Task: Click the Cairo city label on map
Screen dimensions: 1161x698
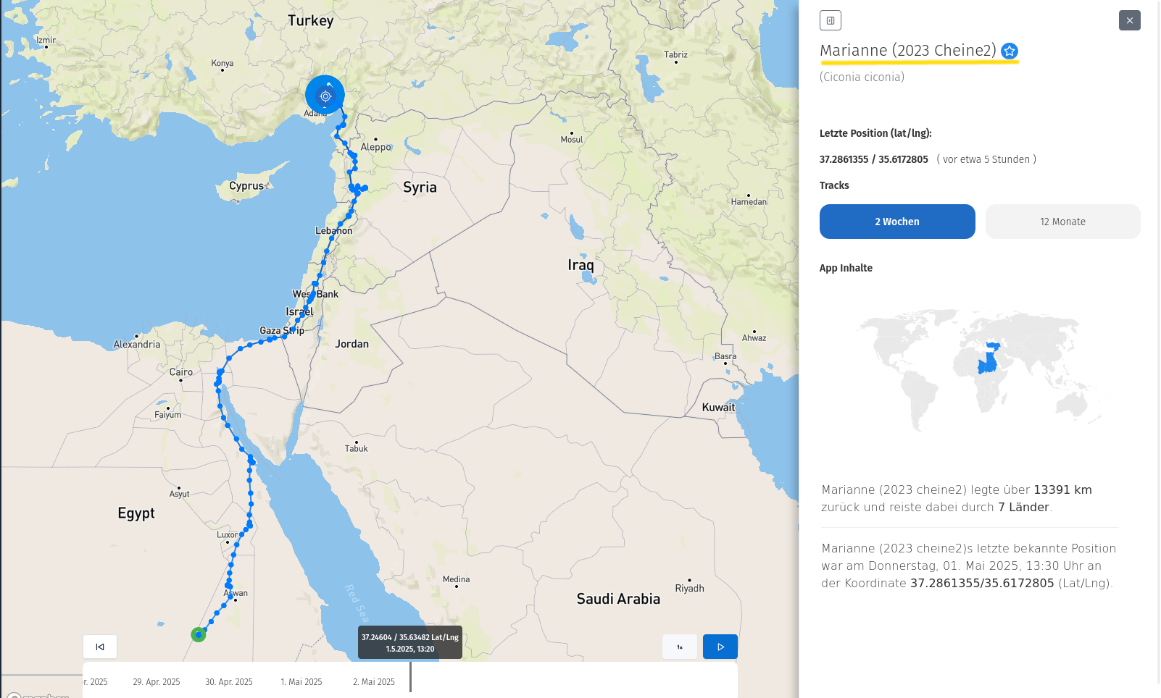Action: [x=181, y=372]
